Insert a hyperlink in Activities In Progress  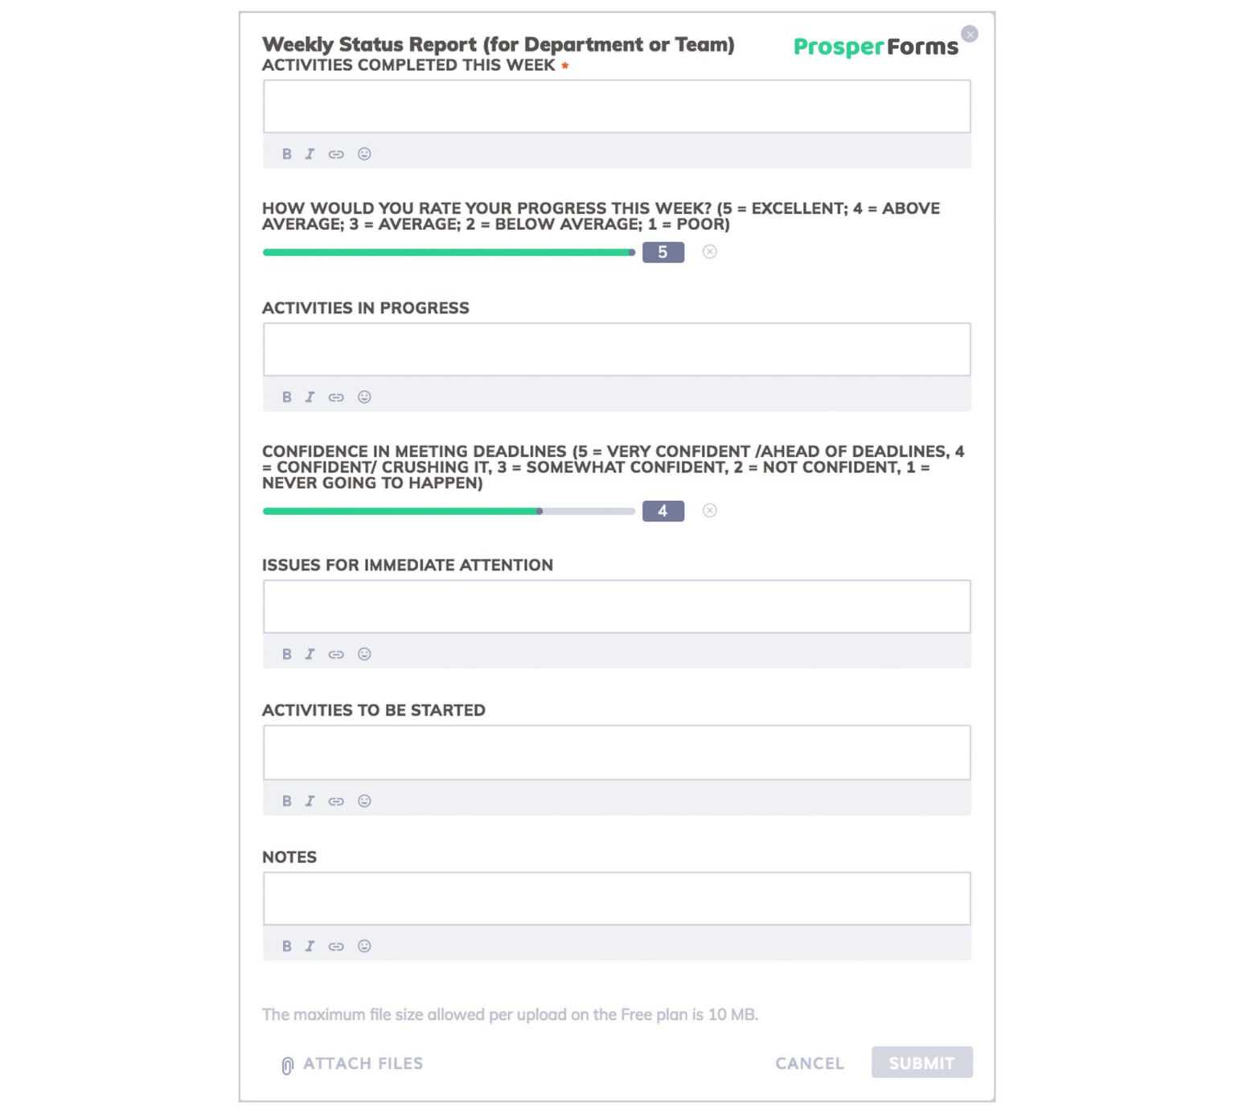point(336,397)
